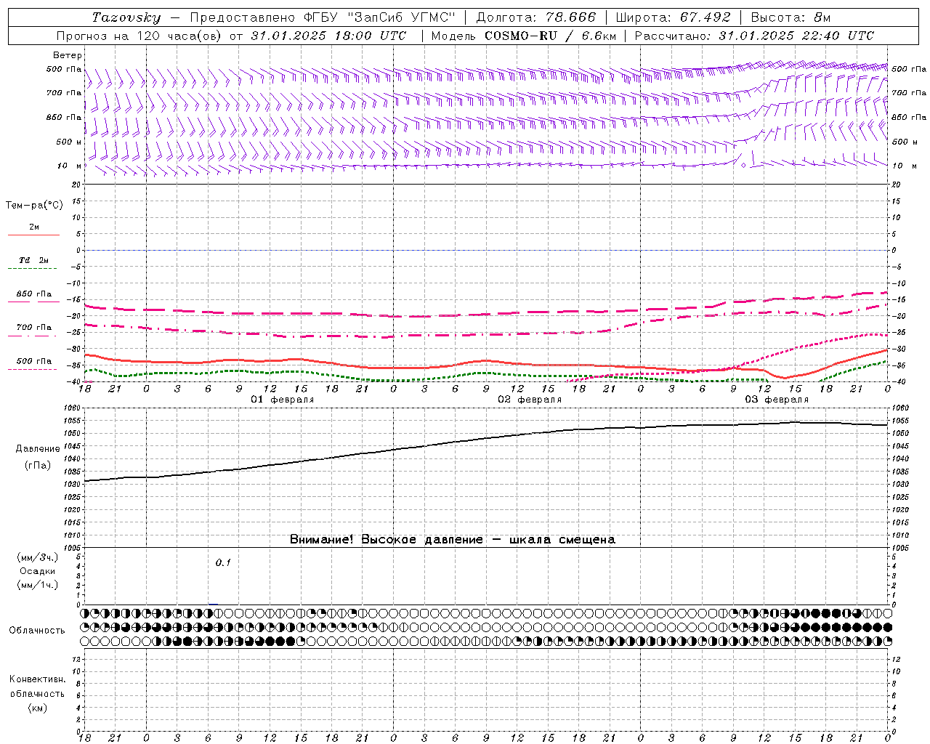This screenshot has width=930, height=744.
Task: Select the 0.1 precipitation value
Action: click(x=223, y=562)
